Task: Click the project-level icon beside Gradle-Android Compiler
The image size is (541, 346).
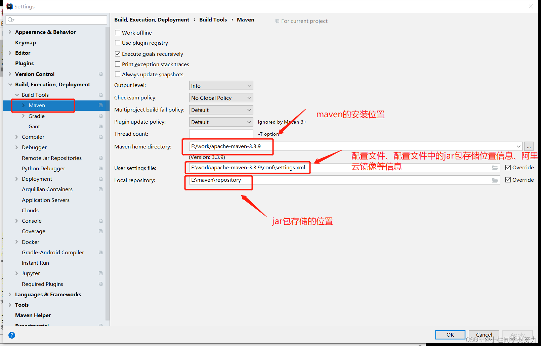Action: coord(100,252)
